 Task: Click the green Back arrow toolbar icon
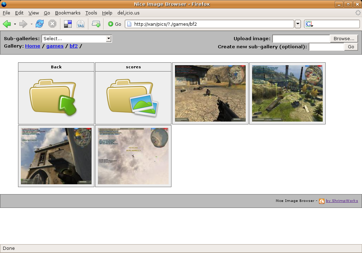click(7, 24)
